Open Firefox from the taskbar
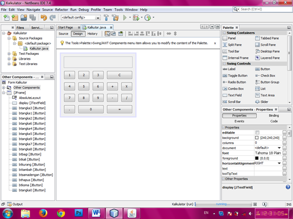The height and width of the screenshot is (219, 293). pyautogui.click(x=43, y=213)
